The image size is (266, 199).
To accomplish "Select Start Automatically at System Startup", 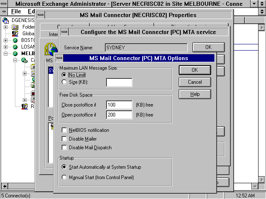I will [x=64, y=167].
